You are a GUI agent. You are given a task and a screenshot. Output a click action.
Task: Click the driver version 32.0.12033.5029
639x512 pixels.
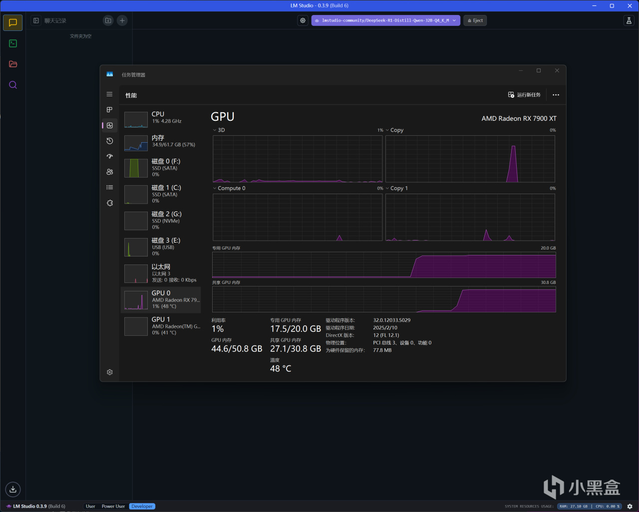pos(392,320)
